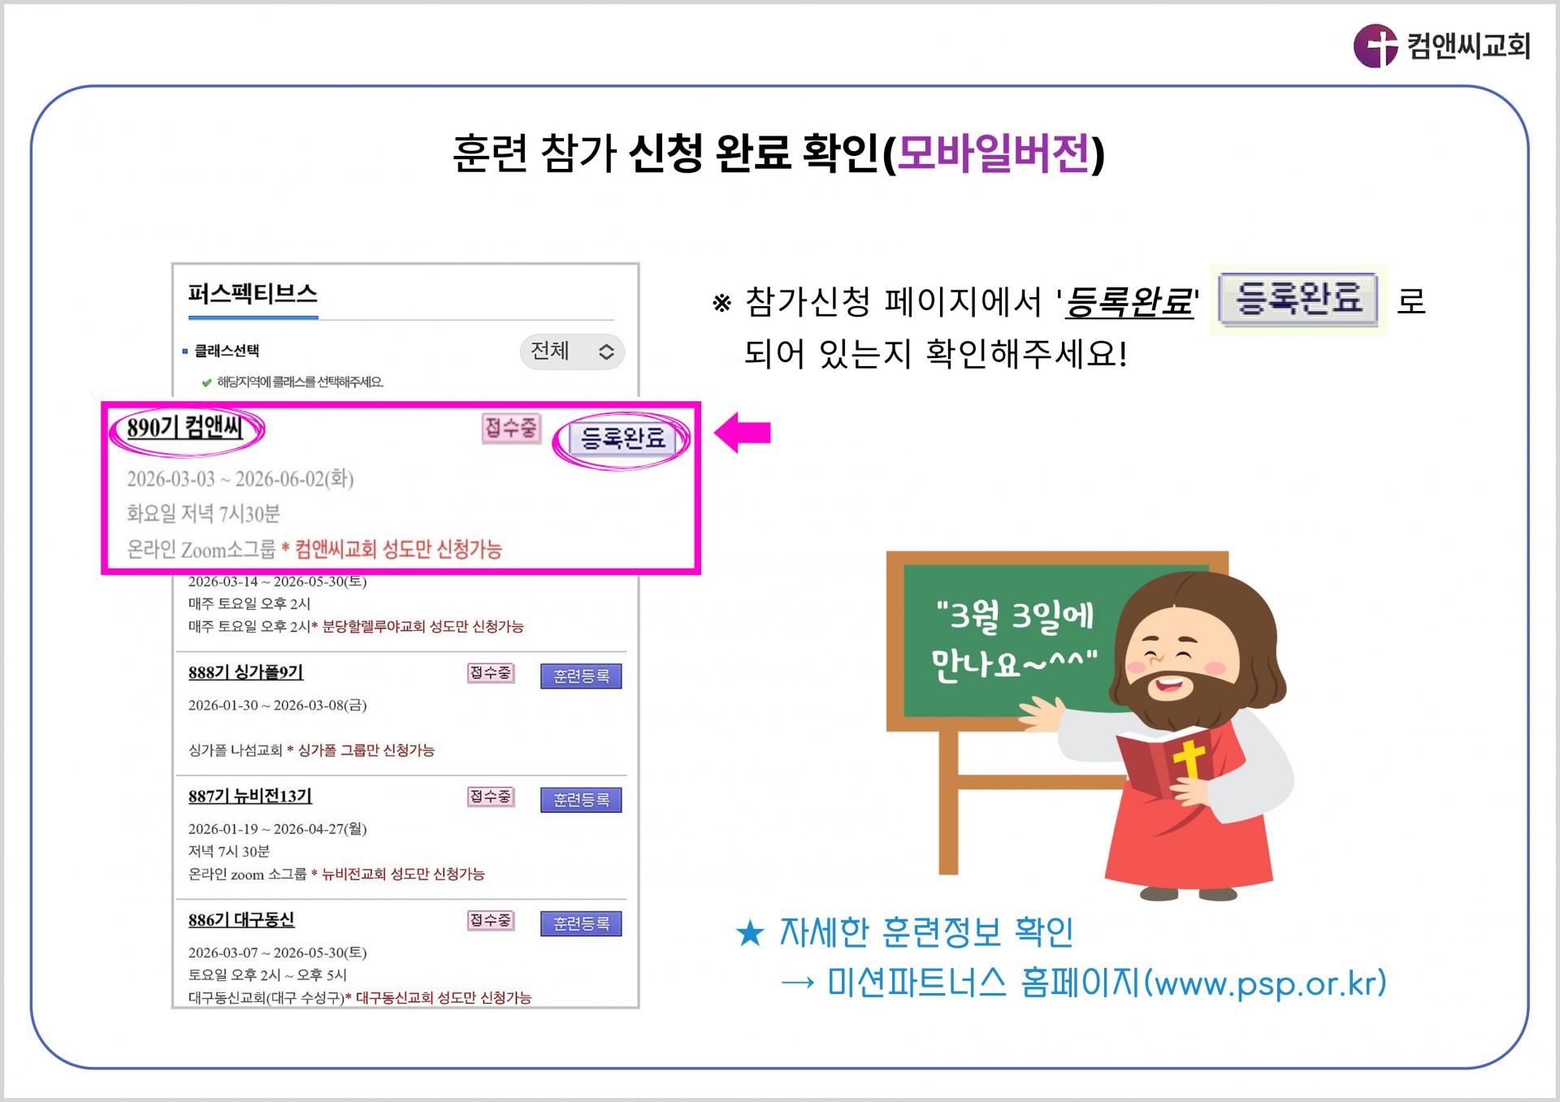Click the 싱가폴 그룹만 신청가능 notice
1560x1102 pixels.
[x=366, y=750]
